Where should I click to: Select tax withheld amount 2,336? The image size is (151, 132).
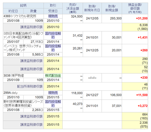143,123
